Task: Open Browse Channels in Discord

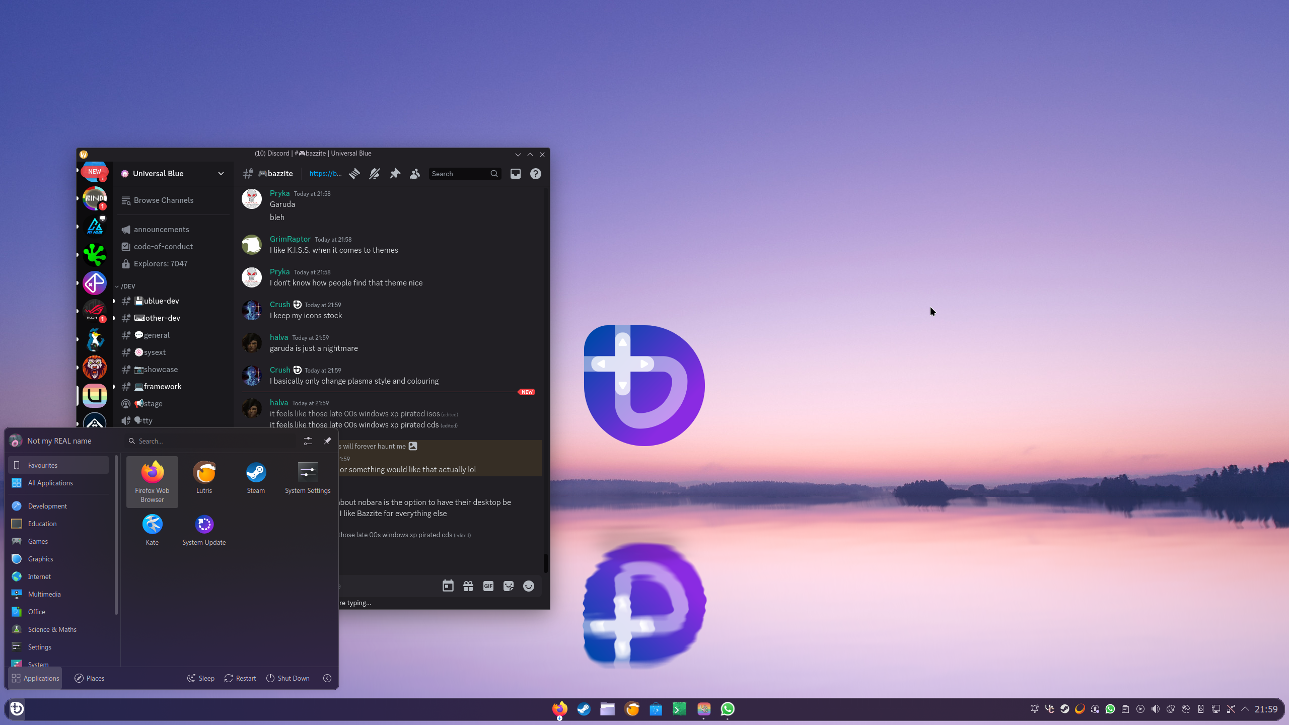Action: pyautogui.click(x=163, y=200)
